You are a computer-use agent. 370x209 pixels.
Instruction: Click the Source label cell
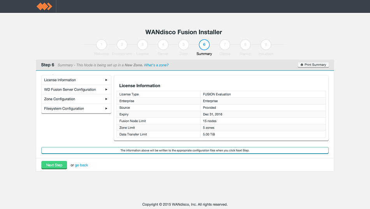pyautogui.click(x=159, y=108)
